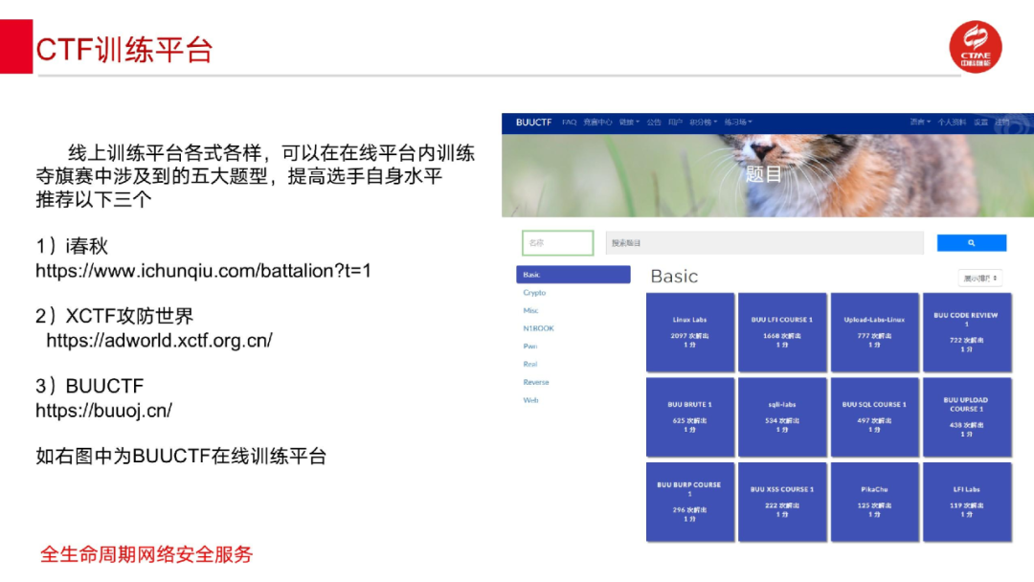Open the 语言 language dropdown
Image resolution: width=1034 pixels, height=582 pixels.
920,122
